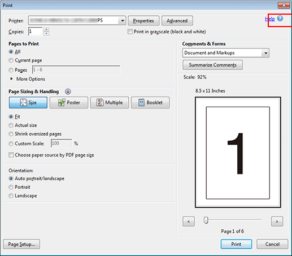
Task: Expand More Options under Pages to Print
Action: coord(28,79)
